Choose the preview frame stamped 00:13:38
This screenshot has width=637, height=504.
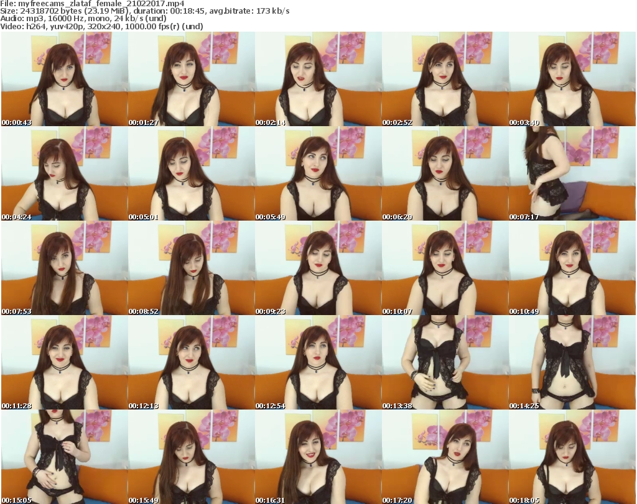point(445,362)
